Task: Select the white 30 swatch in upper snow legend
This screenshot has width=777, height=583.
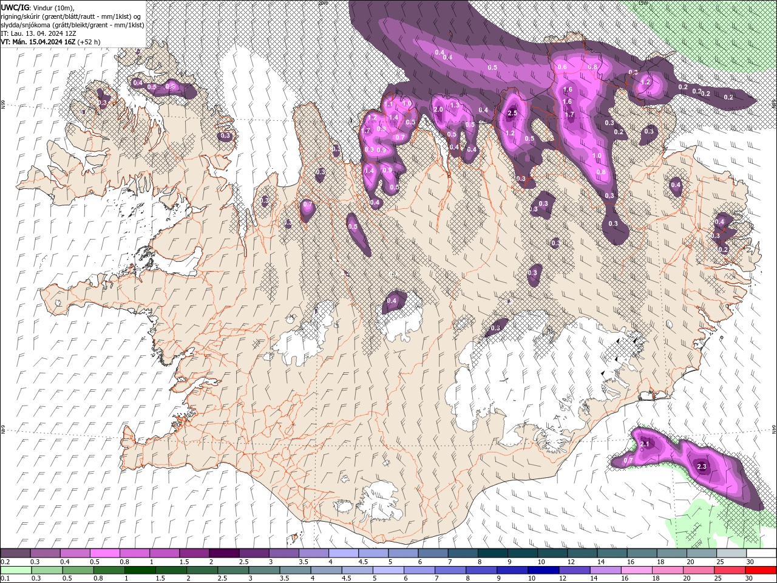Action: point(761,553)
